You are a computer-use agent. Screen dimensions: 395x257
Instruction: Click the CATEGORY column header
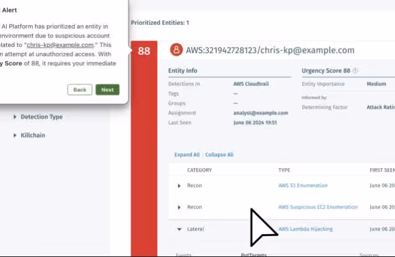click(x=199, y=171)
